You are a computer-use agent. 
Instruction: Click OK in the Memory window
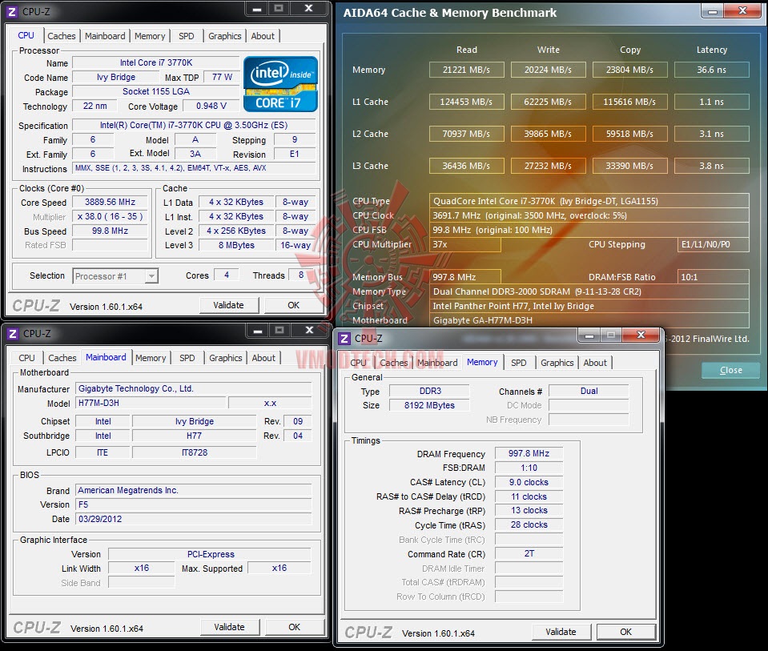(x=626, y=632)
